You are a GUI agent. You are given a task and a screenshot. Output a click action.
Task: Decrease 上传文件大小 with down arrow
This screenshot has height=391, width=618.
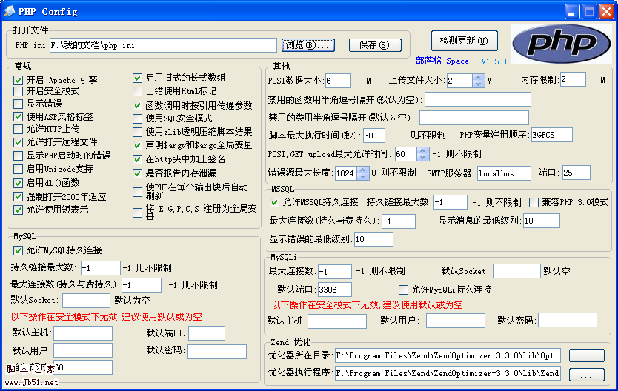(478, 84)
